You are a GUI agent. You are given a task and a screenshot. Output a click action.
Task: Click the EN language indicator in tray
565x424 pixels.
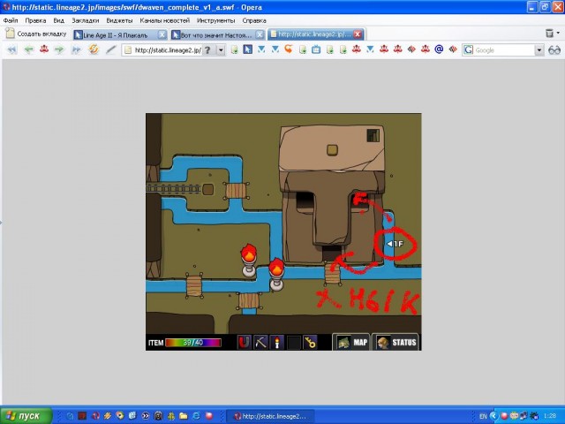tap(483, 416)
